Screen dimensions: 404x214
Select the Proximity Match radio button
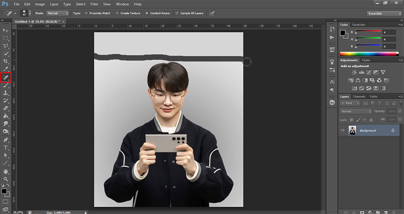86,13
